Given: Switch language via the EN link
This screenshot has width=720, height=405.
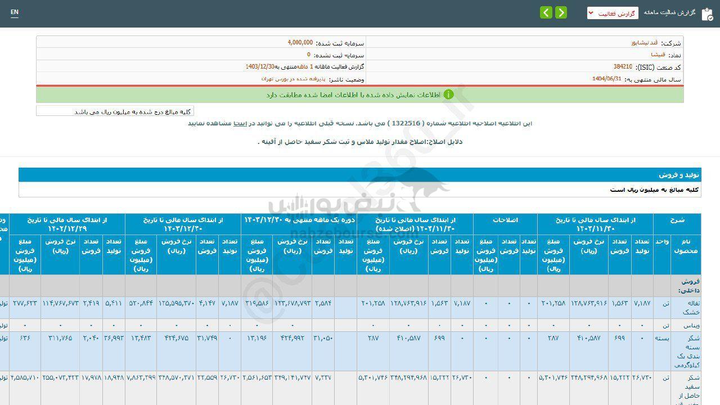Looking at the screenshot, I should (15, 12).
